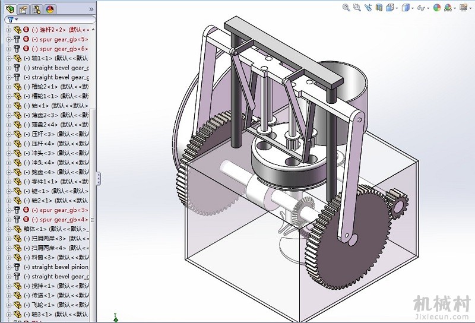This screenshot has height=323, width=475.
Task: Click the part icon of 薄盘2<4>
Action: (17, 125)
